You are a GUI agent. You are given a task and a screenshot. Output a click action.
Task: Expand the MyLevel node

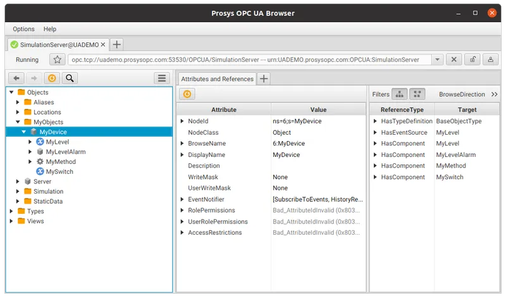[x=30, y=142]
